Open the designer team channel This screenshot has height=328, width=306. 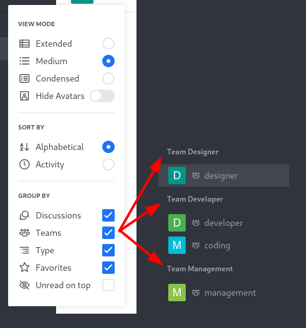[x=224, y=176]
